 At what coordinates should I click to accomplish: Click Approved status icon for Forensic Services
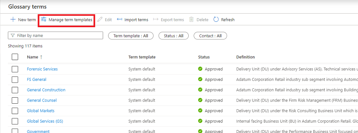pyautogui.click(x=200, y=69)
